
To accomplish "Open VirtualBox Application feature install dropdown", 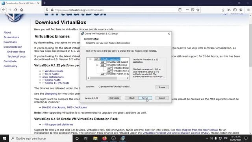I will 97,59.
